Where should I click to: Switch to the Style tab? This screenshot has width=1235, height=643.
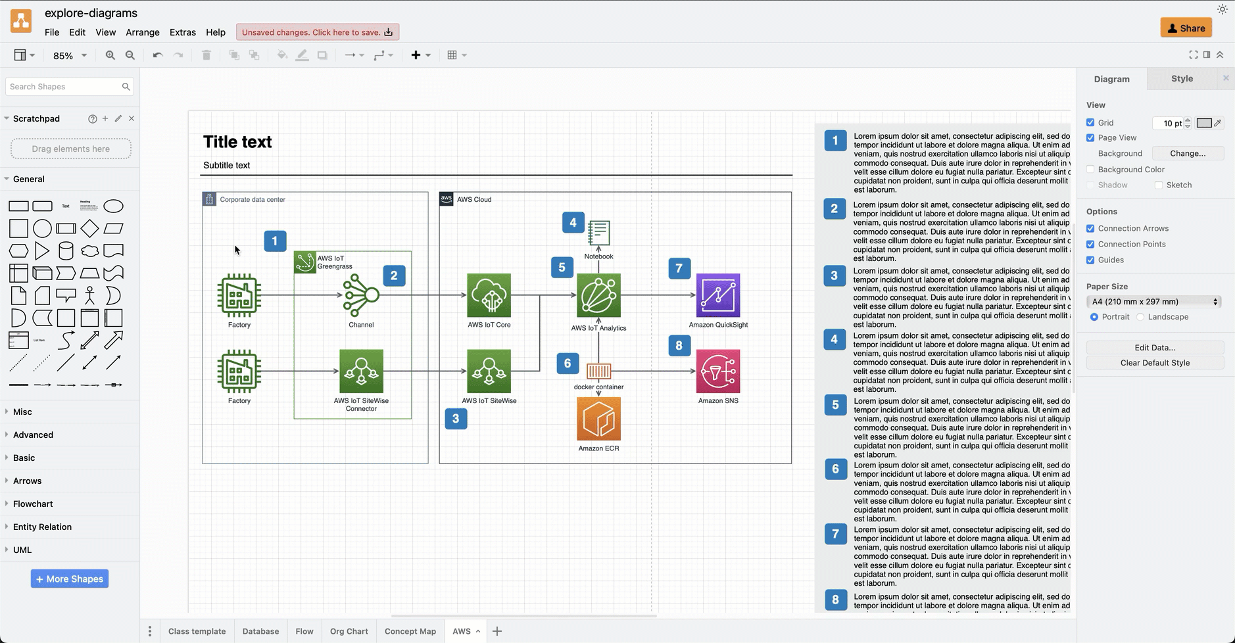(x=1182, y=78)
